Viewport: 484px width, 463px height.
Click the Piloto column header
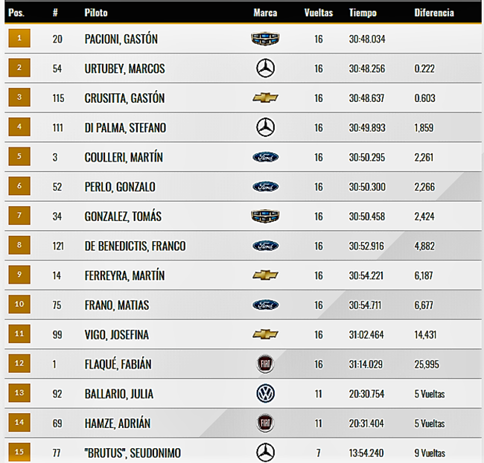[96, 13]
